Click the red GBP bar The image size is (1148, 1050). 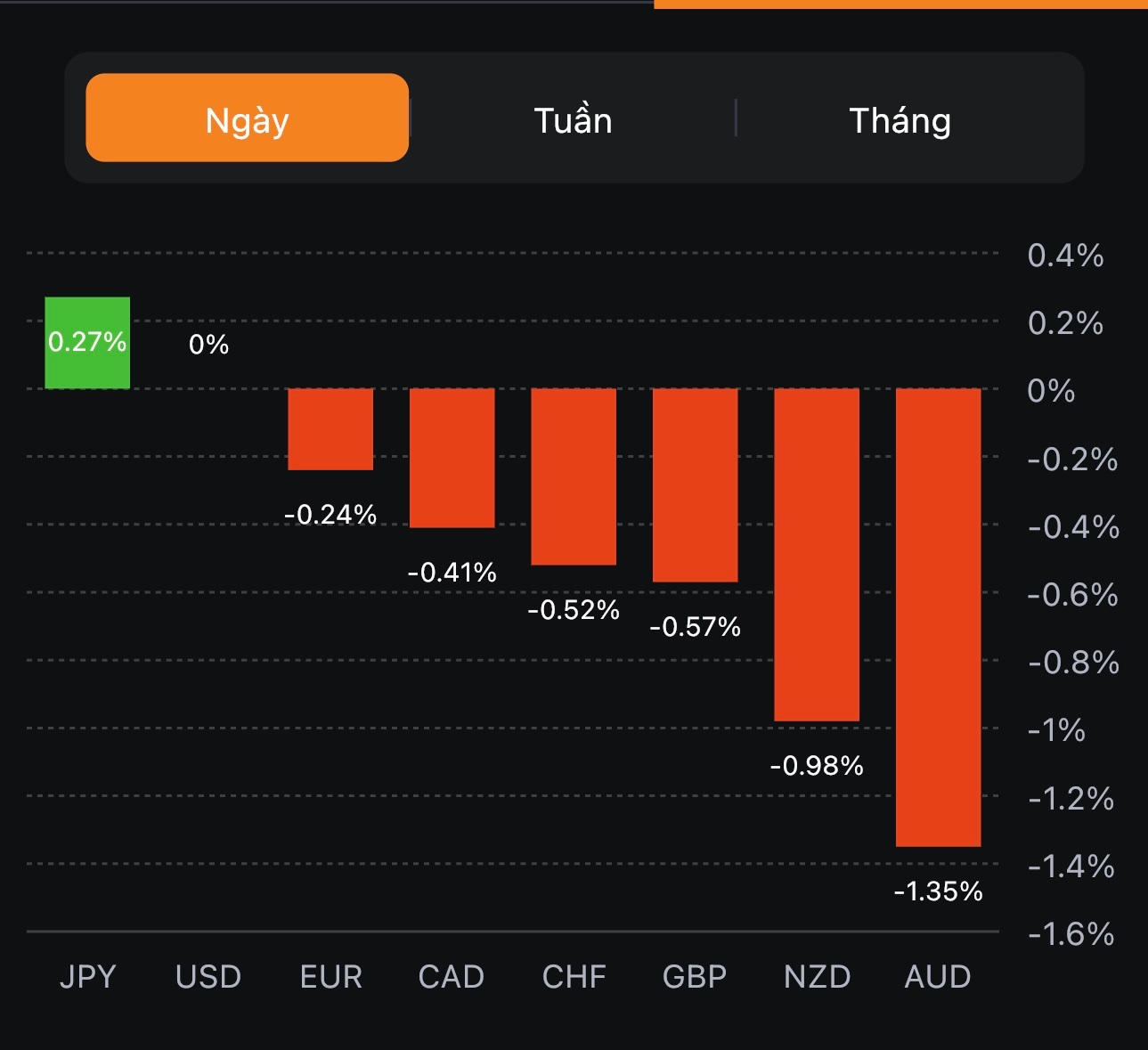(x=695, y=485)
